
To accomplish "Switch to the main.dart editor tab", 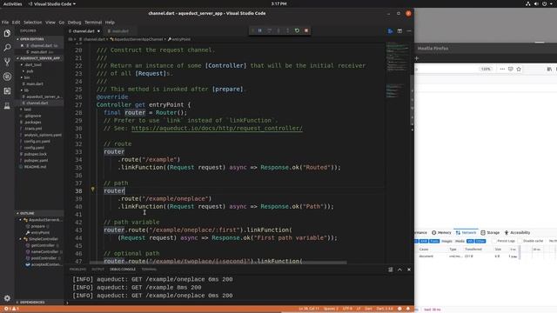I will click(x=120, y=31).
